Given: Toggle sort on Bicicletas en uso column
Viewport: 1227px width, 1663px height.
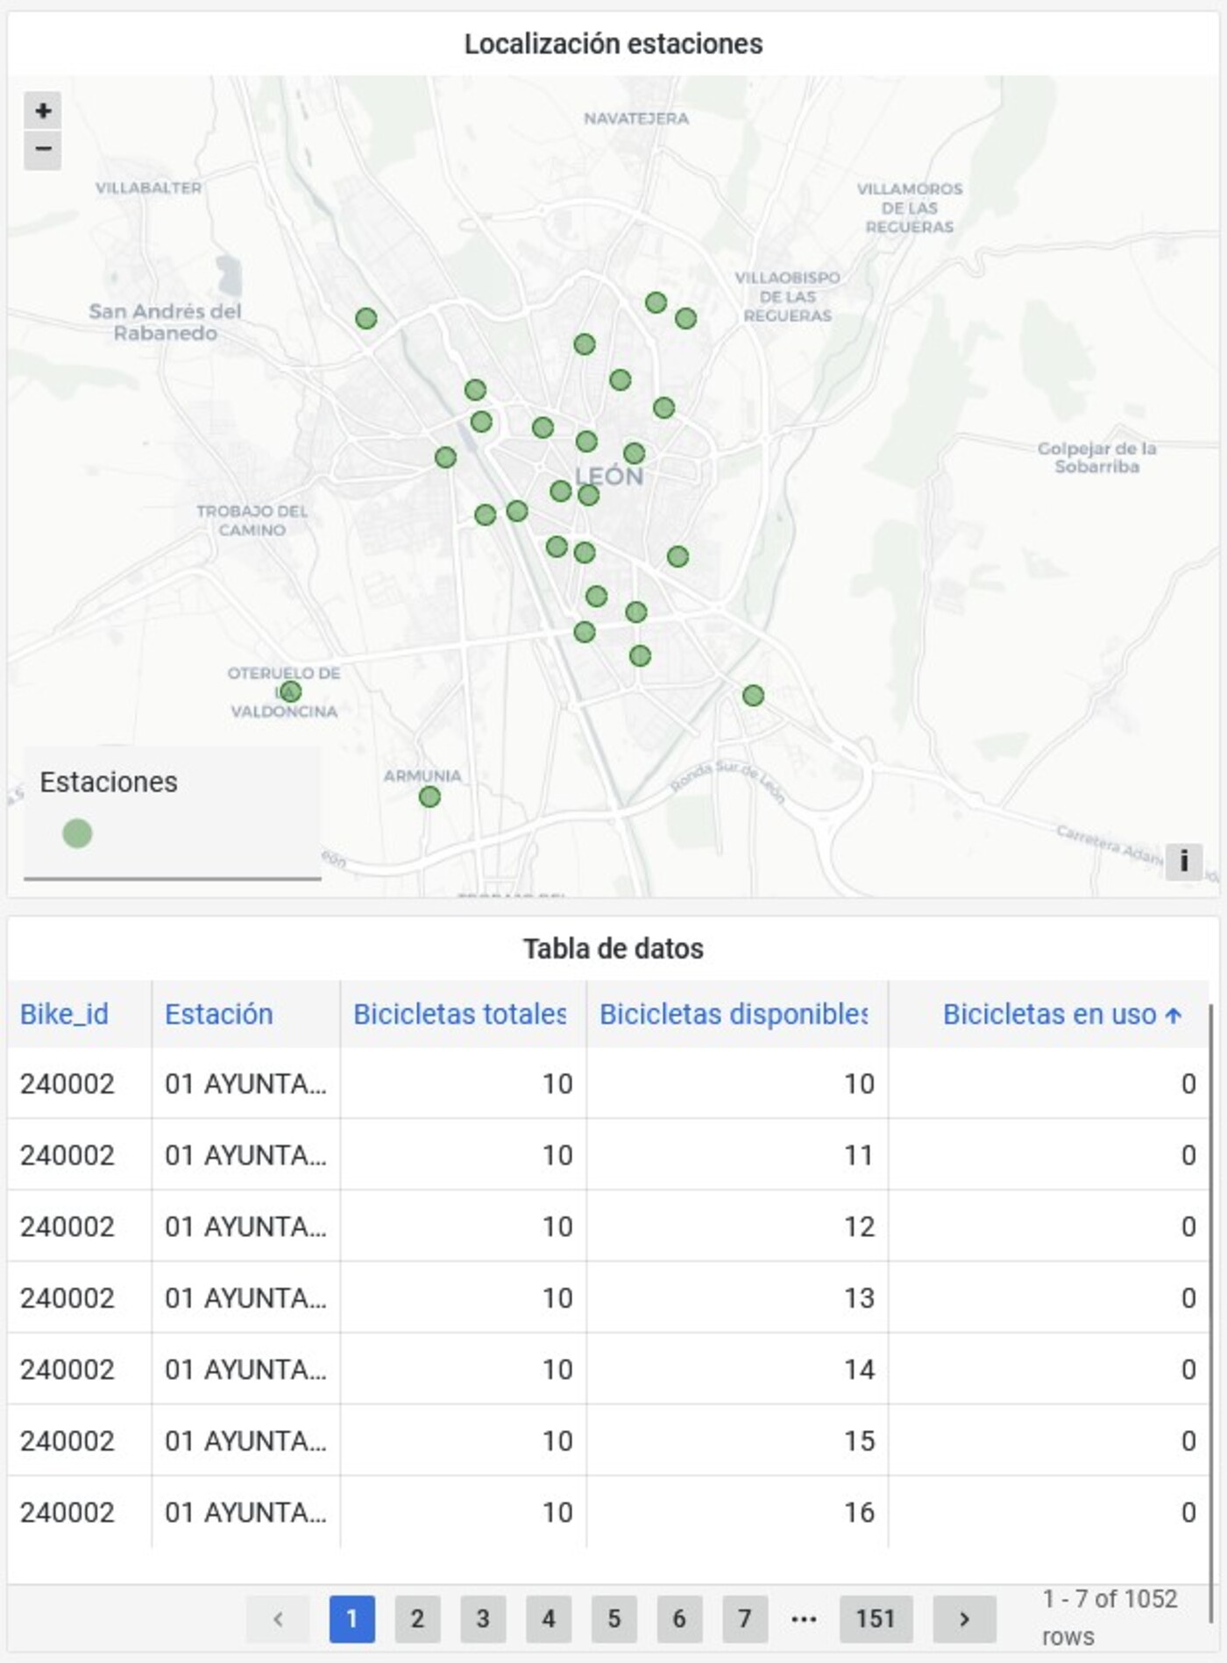Looking at the screenshot, I should pos(1050,1014).
